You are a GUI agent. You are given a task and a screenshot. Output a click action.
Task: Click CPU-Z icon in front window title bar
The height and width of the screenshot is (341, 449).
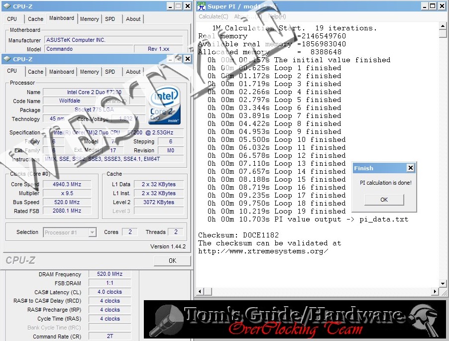7,59
